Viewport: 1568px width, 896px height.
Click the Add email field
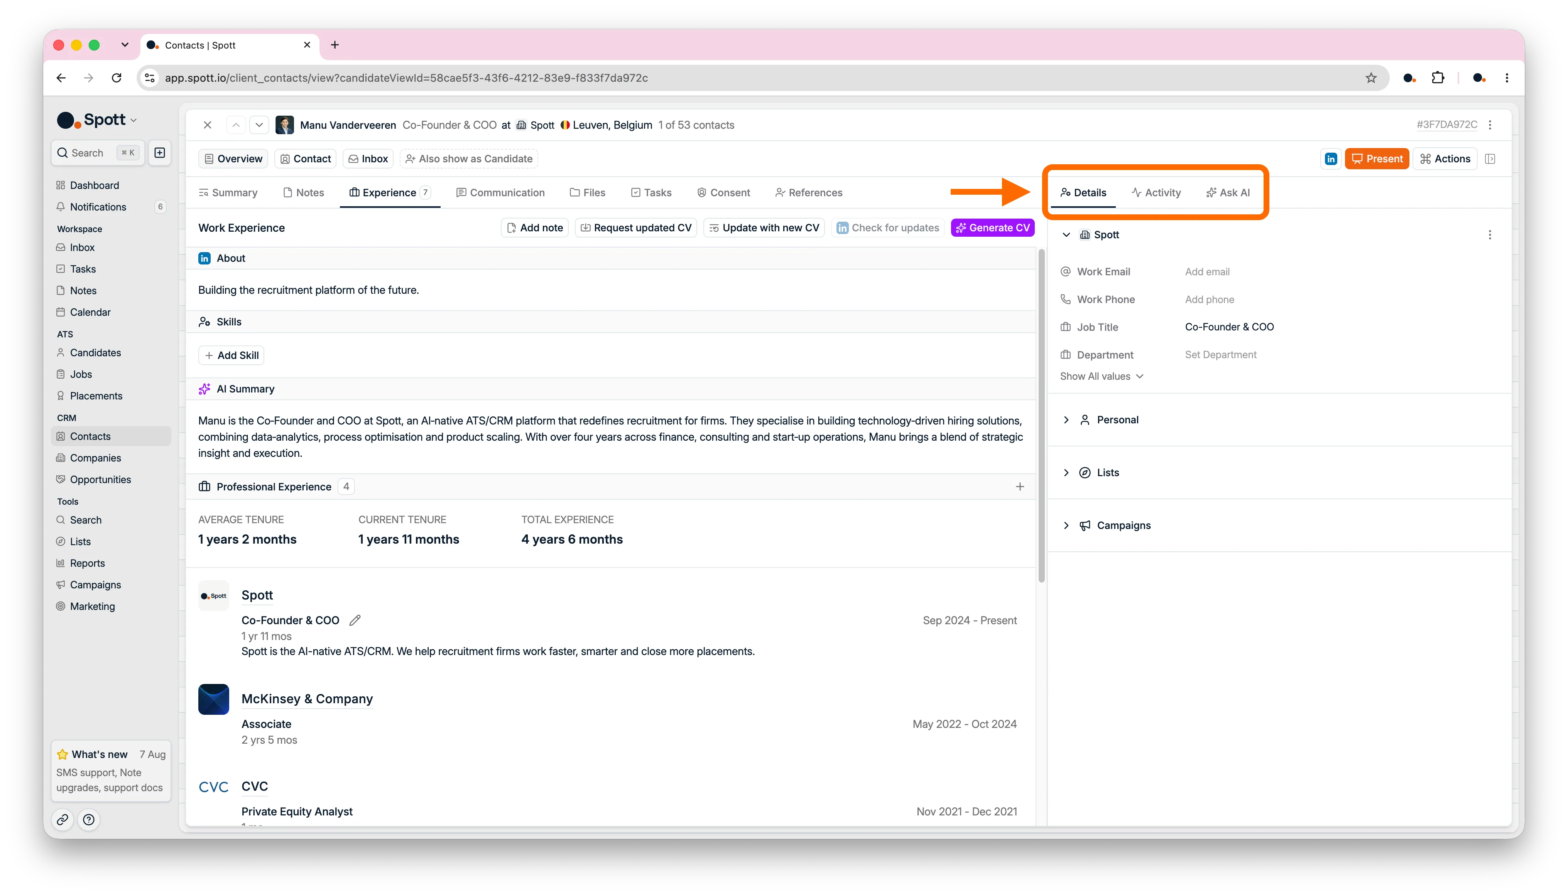pos(1206,271)
